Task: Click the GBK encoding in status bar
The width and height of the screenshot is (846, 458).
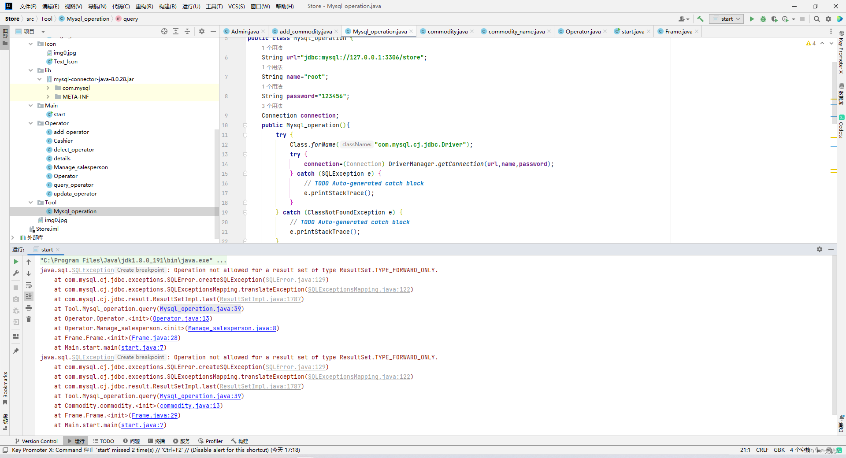Action: (779, 450)
